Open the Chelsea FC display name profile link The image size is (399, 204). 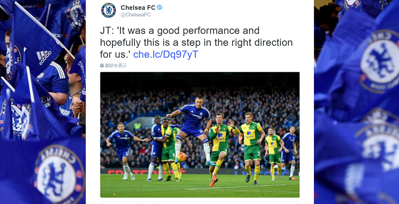[x=138, y=8]
